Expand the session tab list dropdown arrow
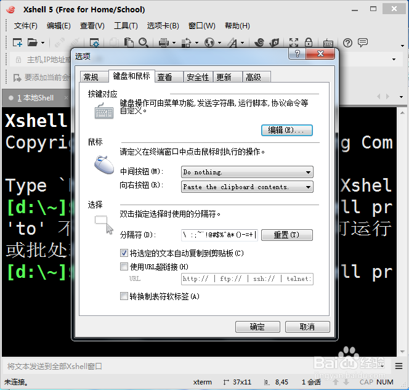The height and width of the screenshot is (390, 409). coord(401,97)
